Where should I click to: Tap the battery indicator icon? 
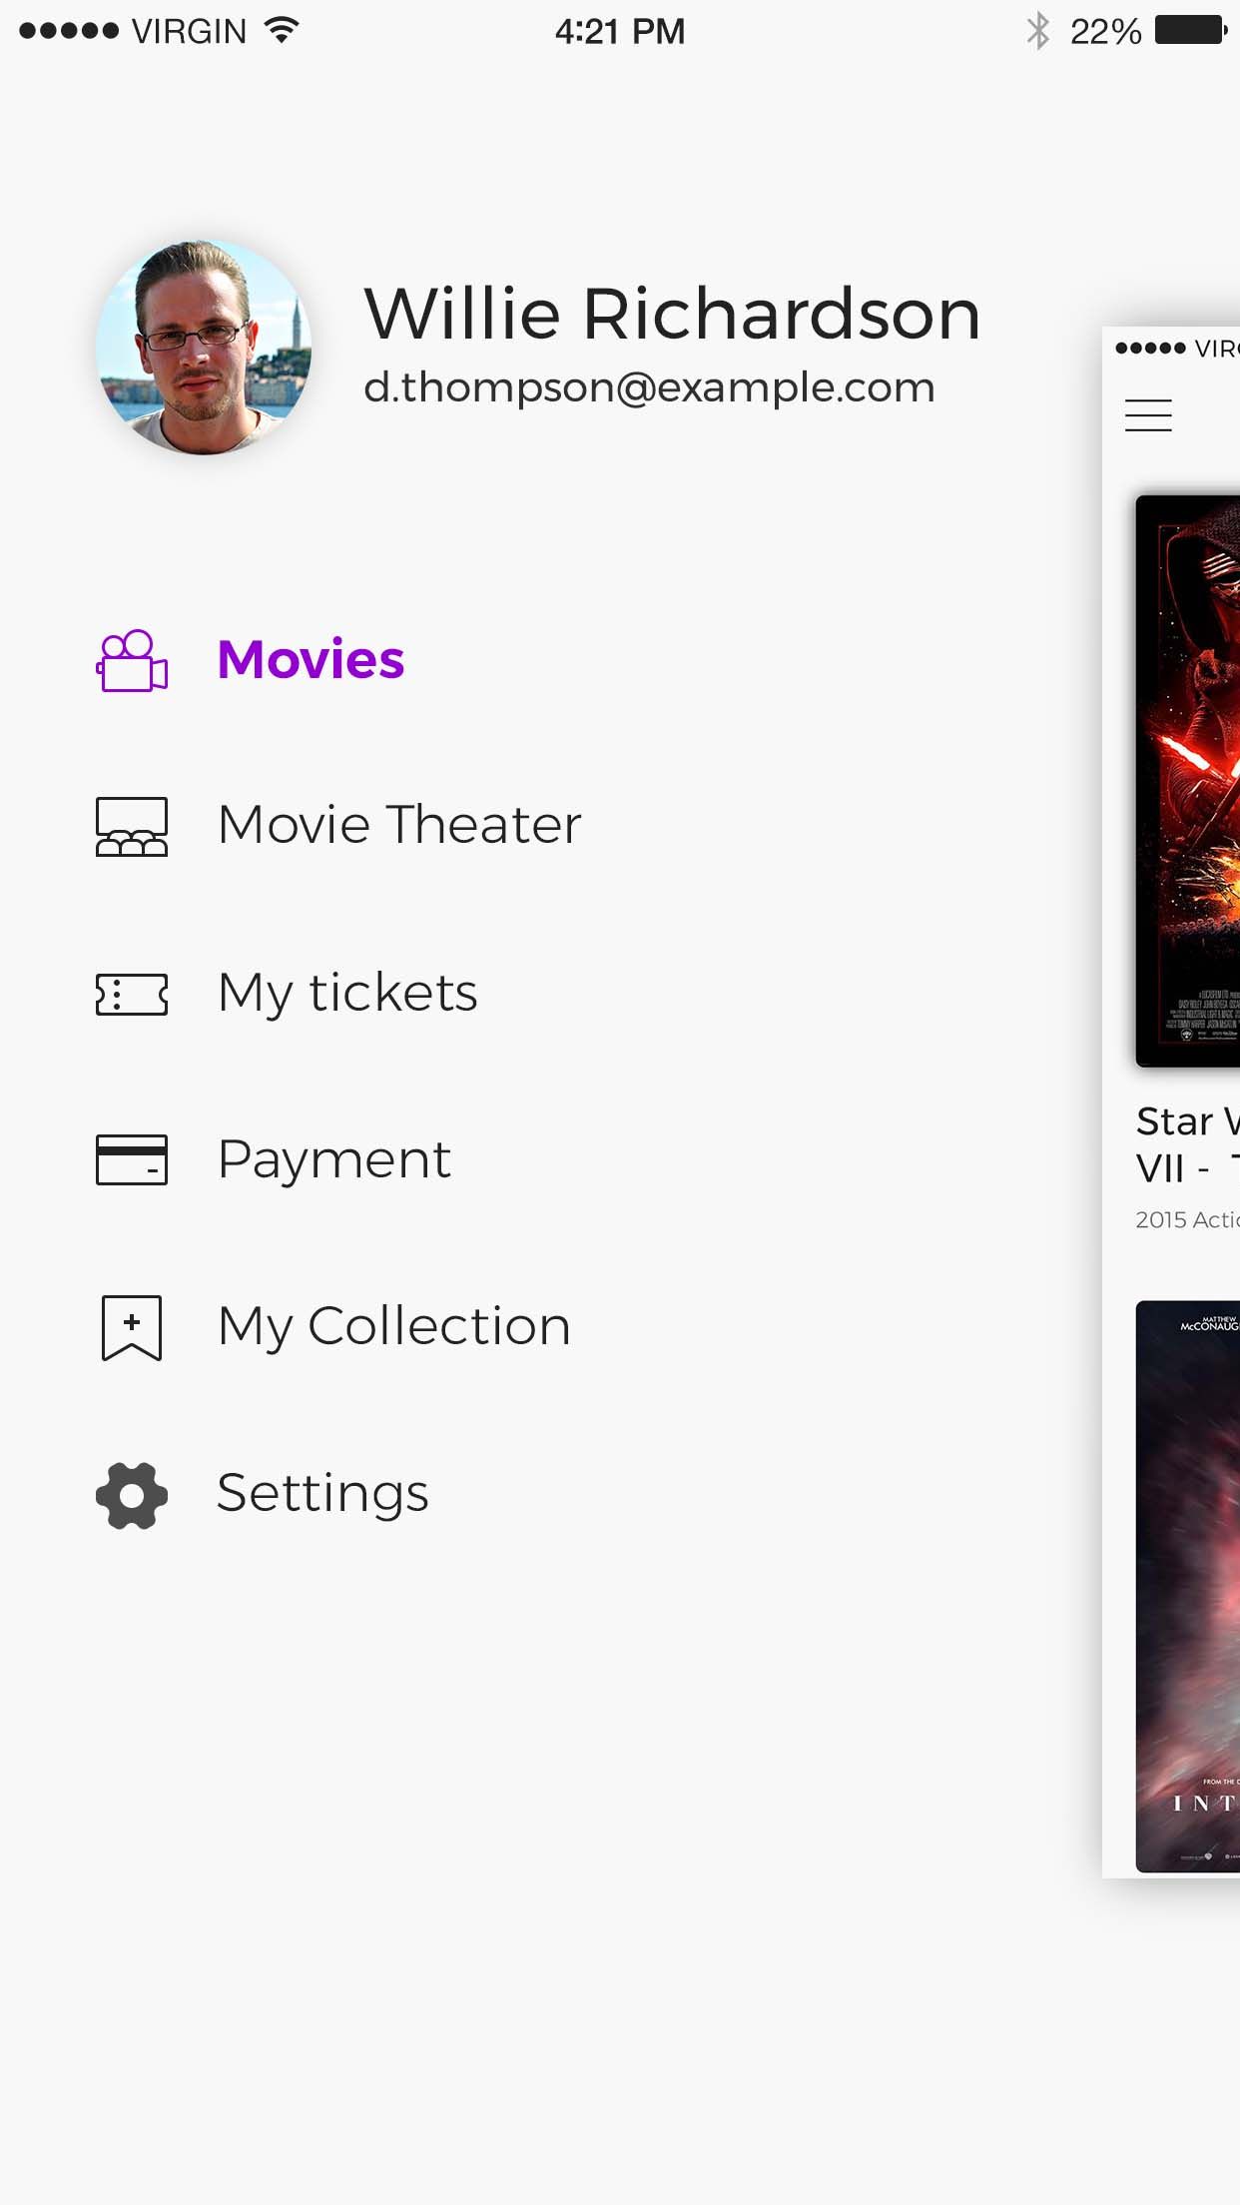click(1191, 31)
